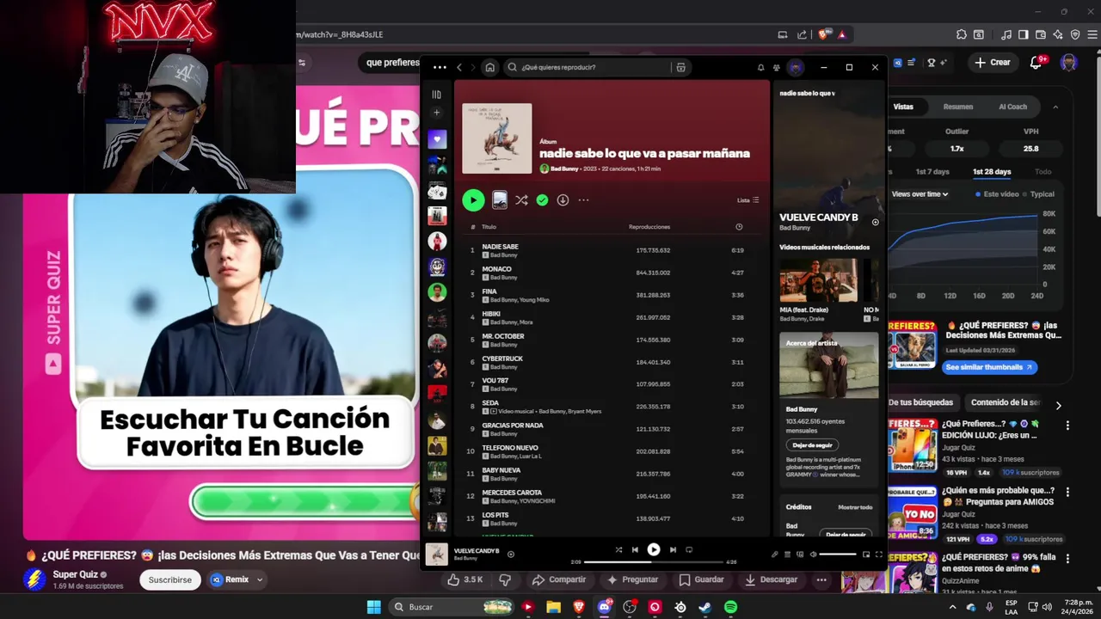Screen dimensions: 1101x619
Task: Add VUELVE CANDY B to playlist plus icon
Action: [511, 555]
